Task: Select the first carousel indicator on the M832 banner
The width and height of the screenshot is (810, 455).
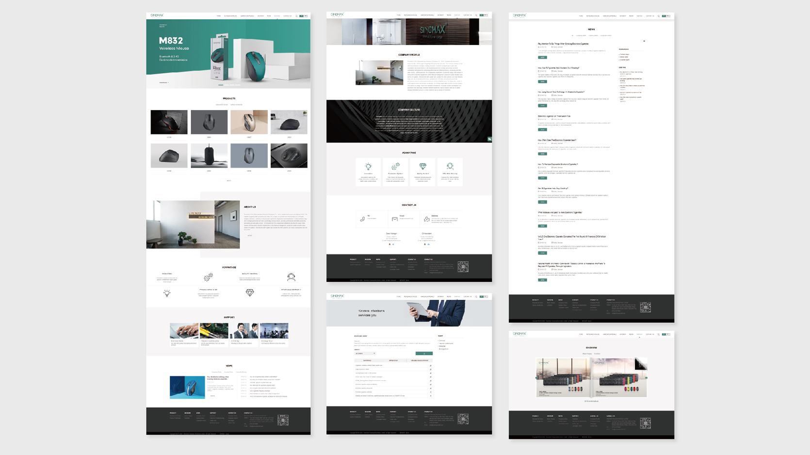Action: pos(220,85)
